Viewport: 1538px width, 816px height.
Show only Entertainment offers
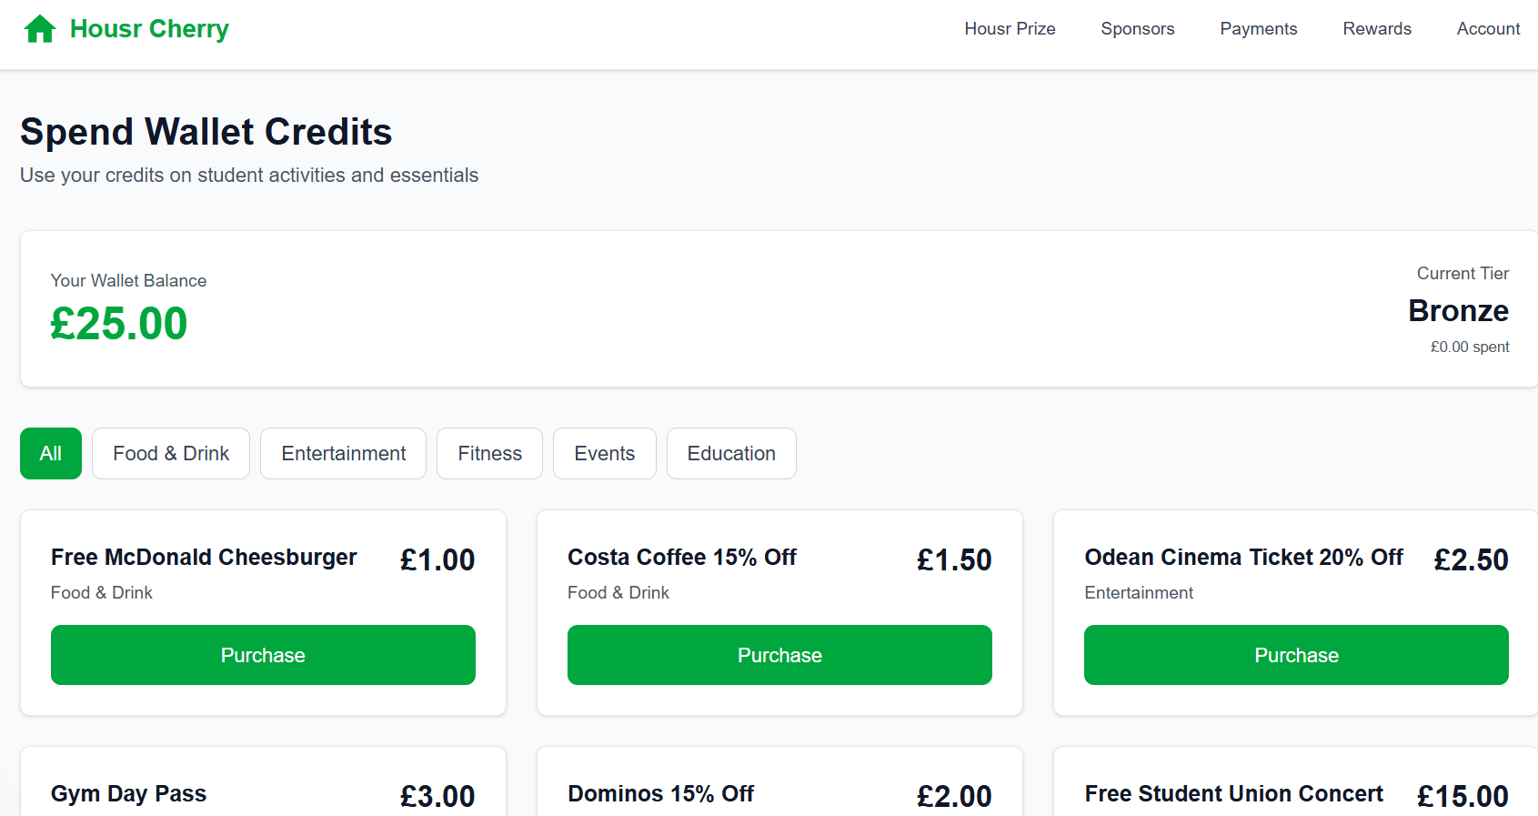click(343, 453)
